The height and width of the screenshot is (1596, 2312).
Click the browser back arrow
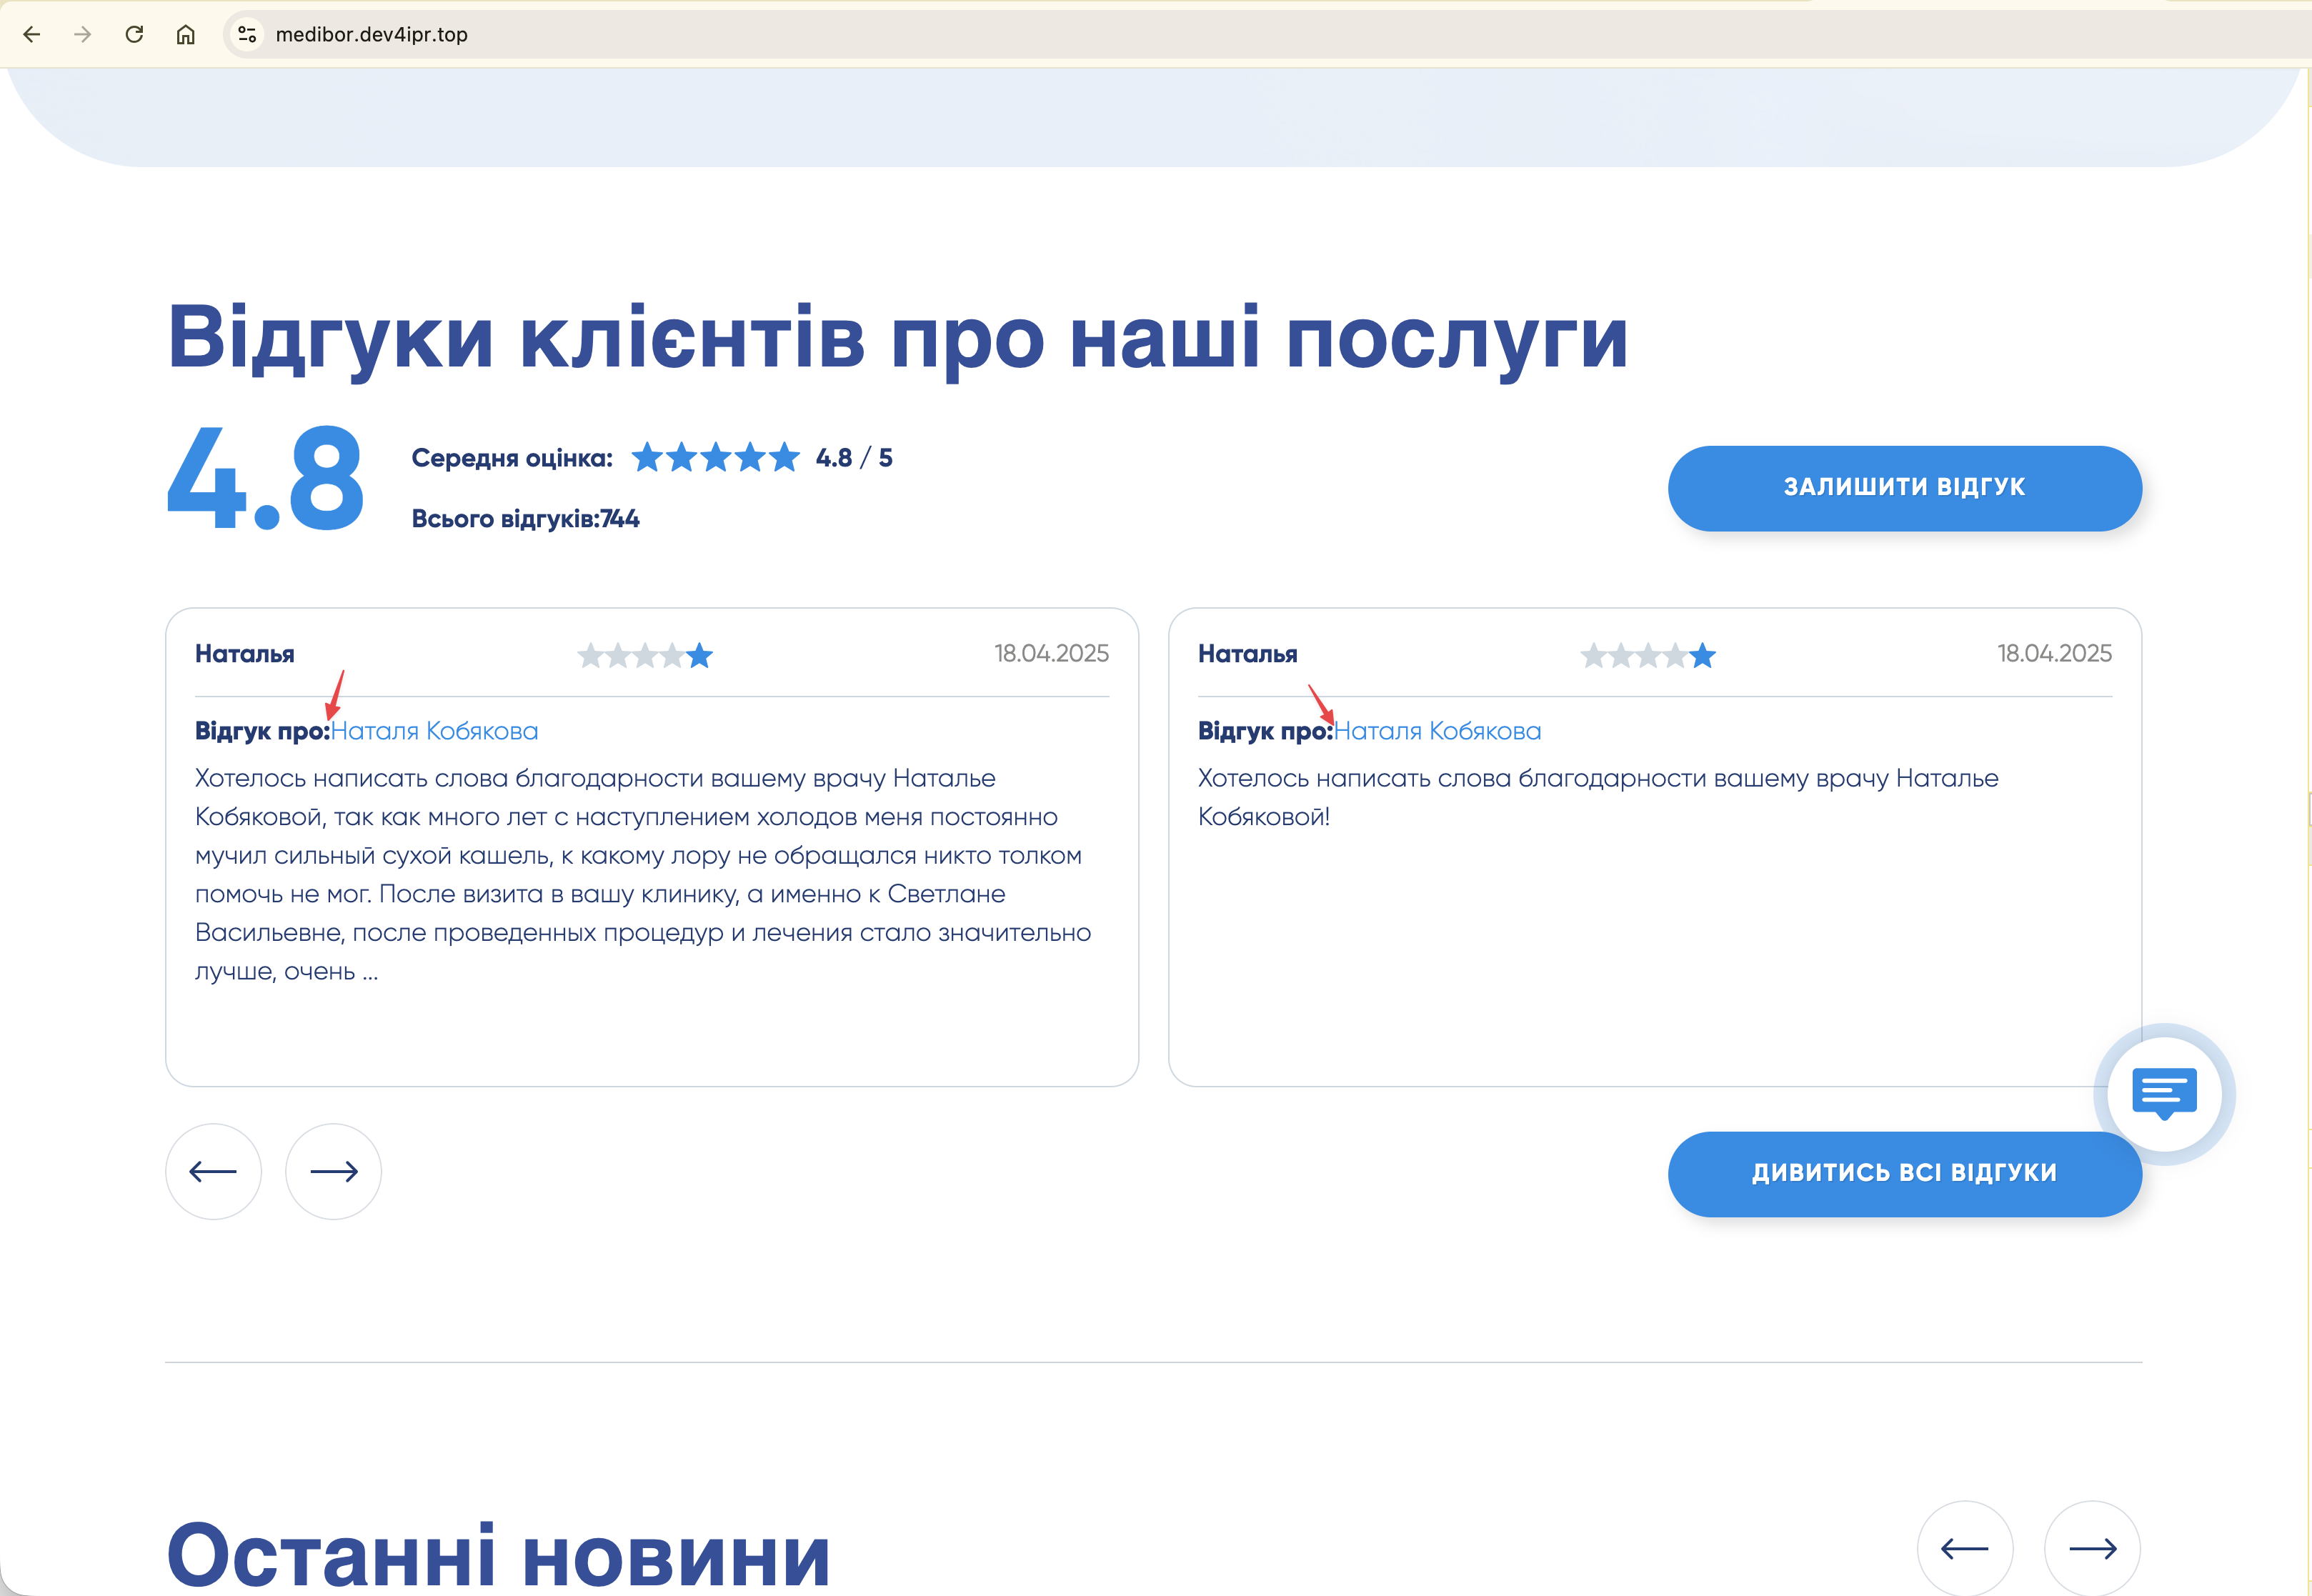point(32,34)
